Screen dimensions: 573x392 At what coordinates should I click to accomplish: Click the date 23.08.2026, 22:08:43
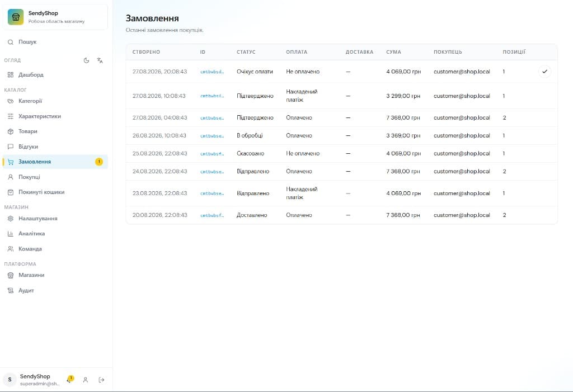[159, 193]
